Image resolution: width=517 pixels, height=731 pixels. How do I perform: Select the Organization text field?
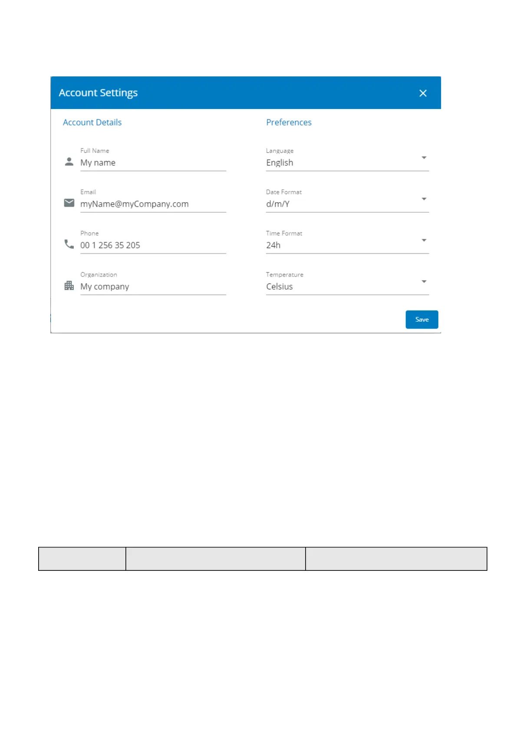tap(153, 286)
